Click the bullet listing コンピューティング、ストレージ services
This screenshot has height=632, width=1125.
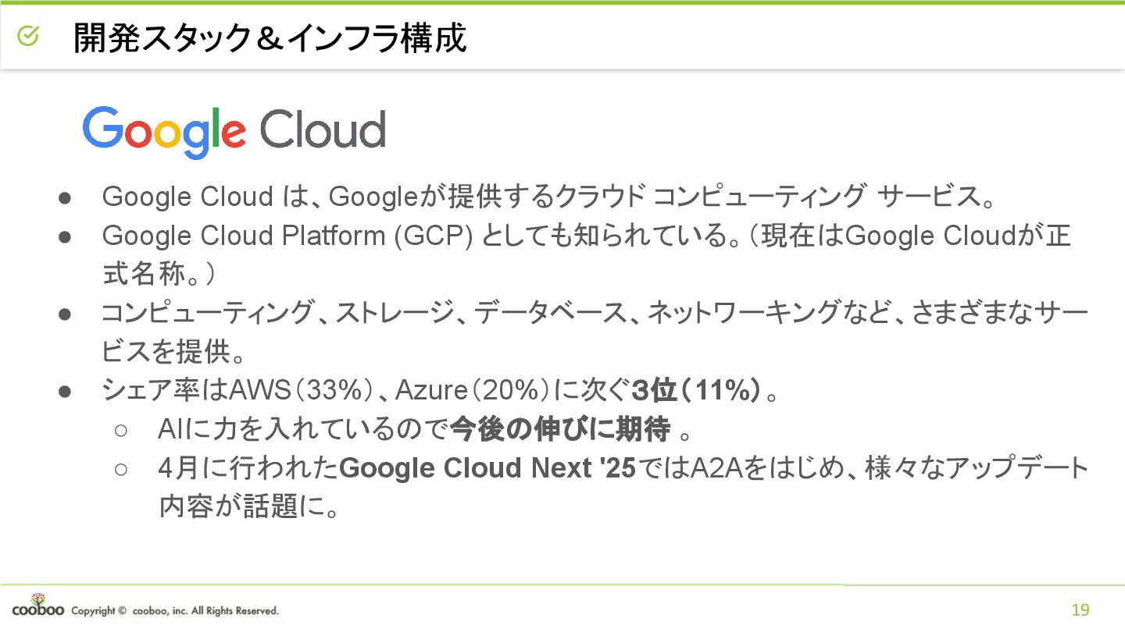(x=595, y=332)
